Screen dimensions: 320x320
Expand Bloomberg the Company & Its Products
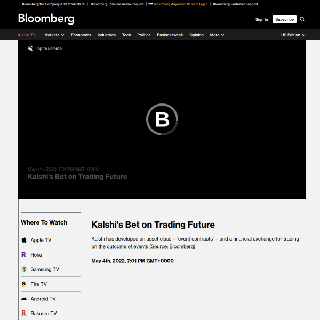click(x=53, y=4)
